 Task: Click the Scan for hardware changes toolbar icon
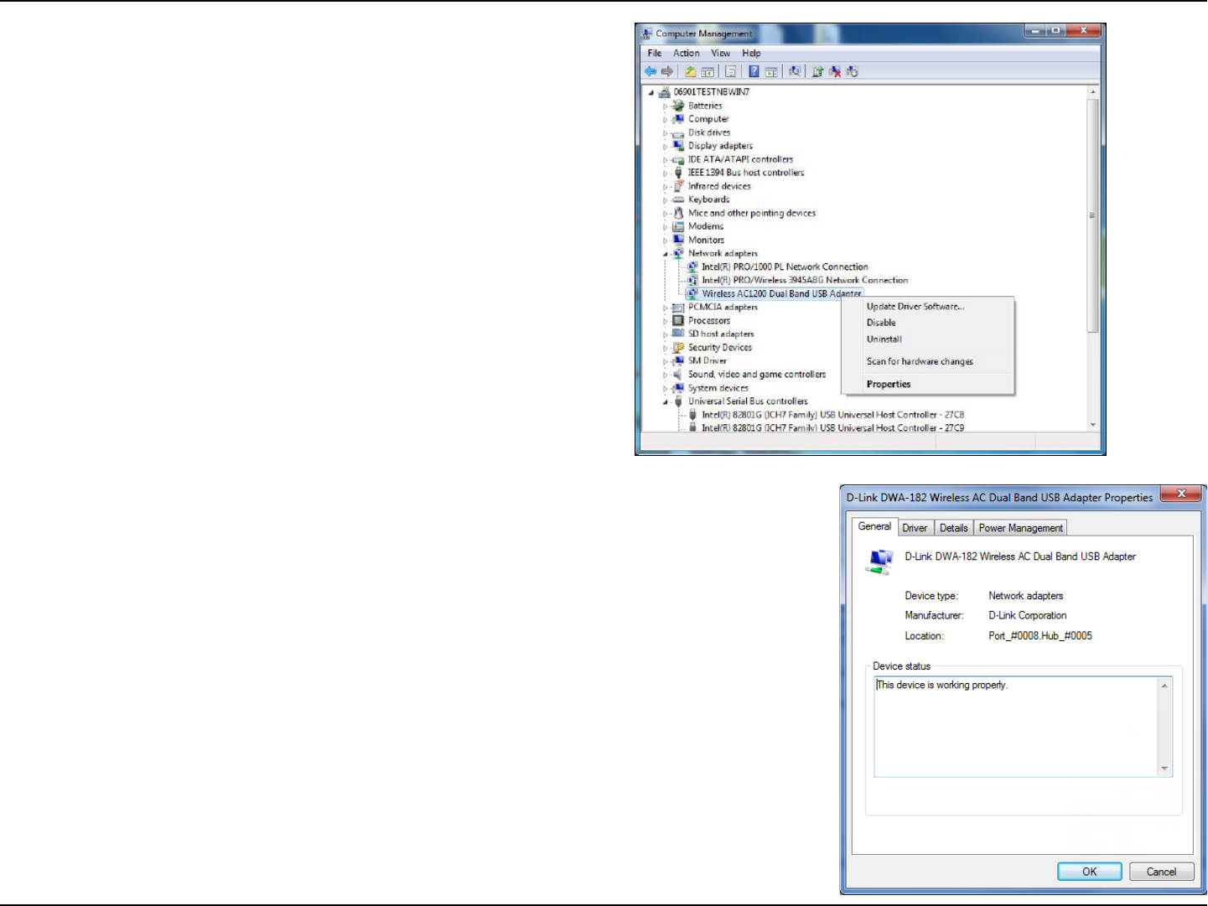point(794,72)
